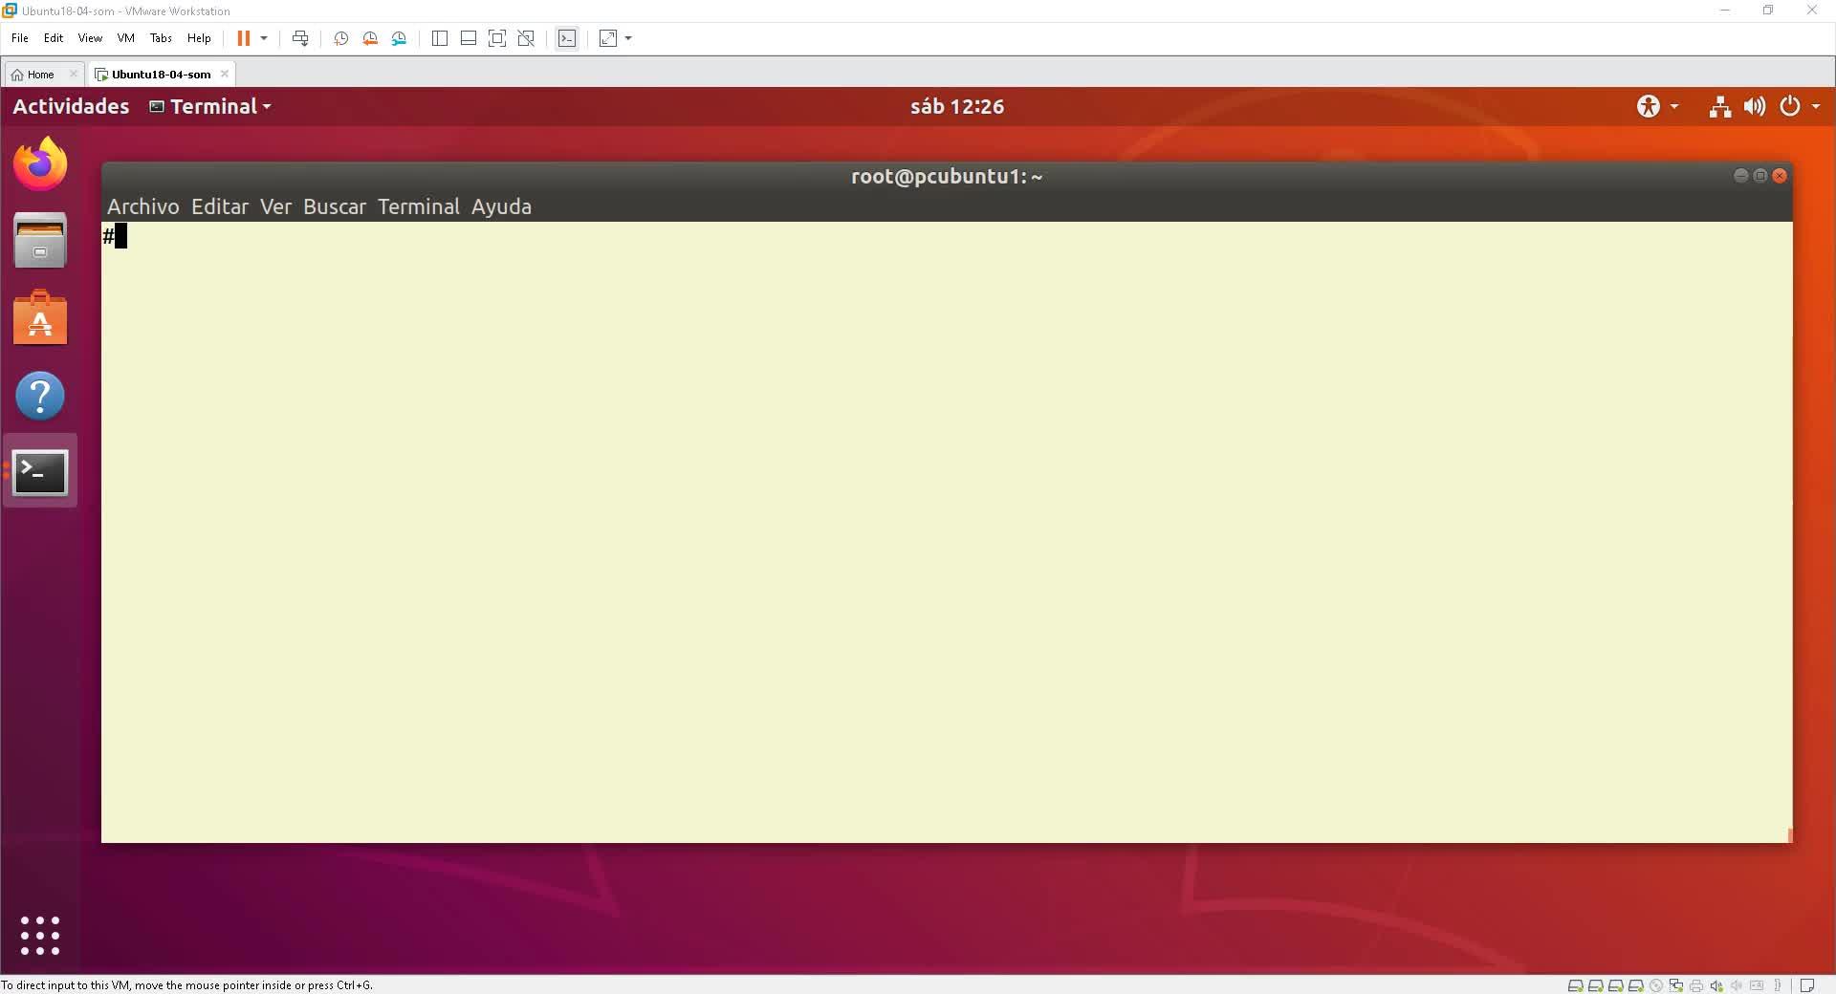The width and height of the screenshot is (1836, 994).
Task: Click the first hard disk status icon
Action: click(1575, 985)
